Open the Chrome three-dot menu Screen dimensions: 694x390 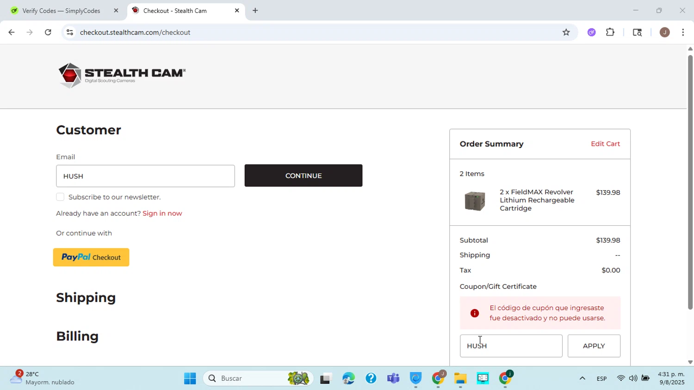pyautogui.click(x=683, y=32)
